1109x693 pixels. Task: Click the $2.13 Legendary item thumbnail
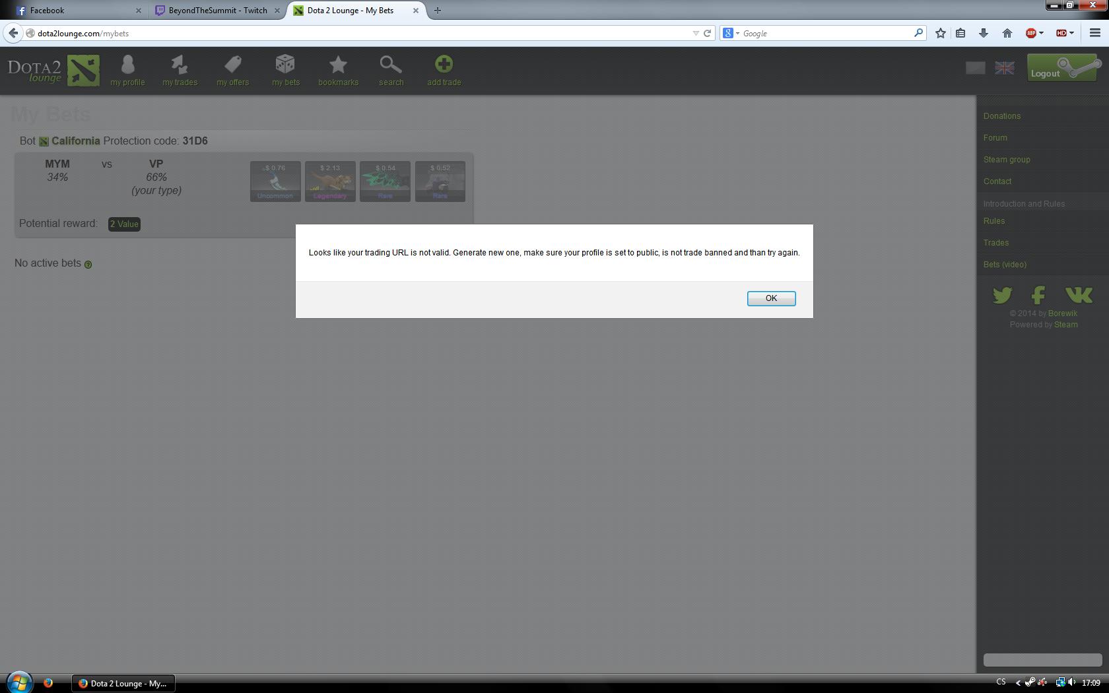click(330, 181)
